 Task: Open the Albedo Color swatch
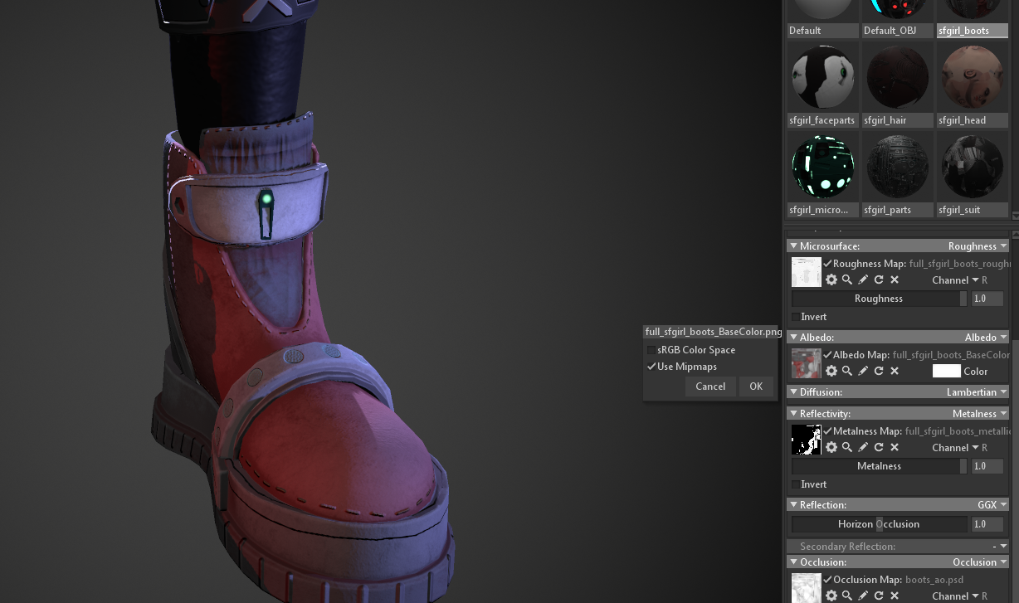click(946, 372)
